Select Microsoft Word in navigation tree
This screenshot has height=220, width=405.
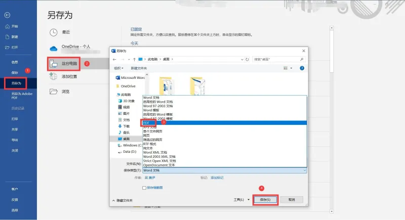pos(130,77)
